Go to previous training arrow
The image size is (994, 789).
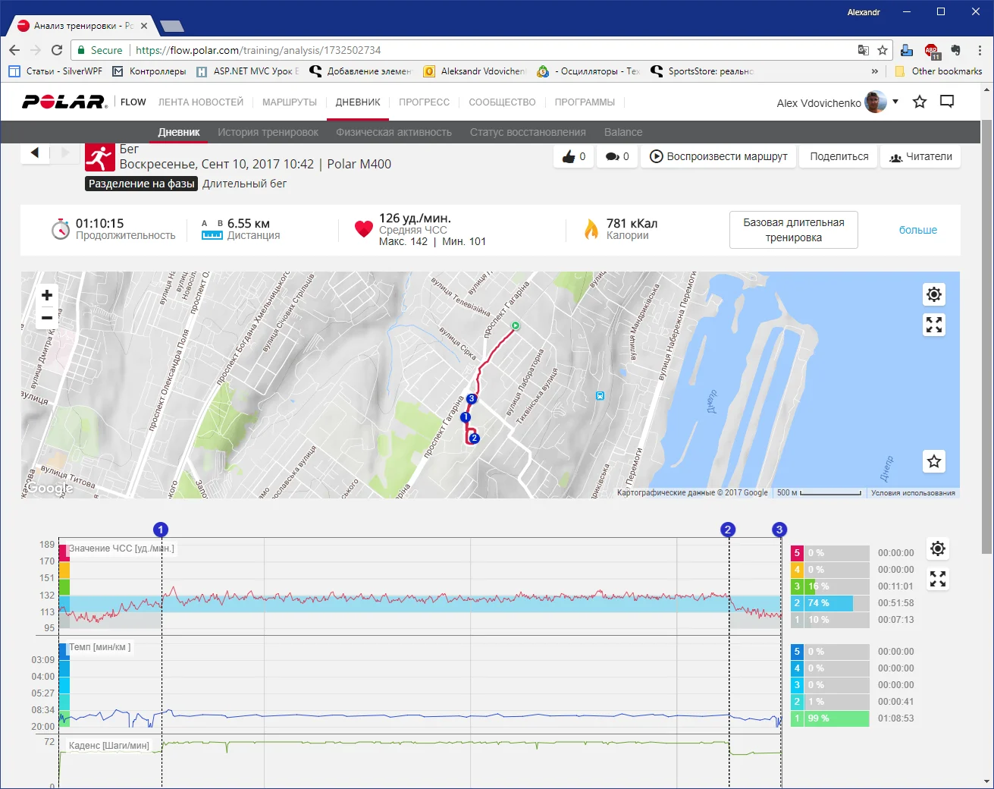35,152
